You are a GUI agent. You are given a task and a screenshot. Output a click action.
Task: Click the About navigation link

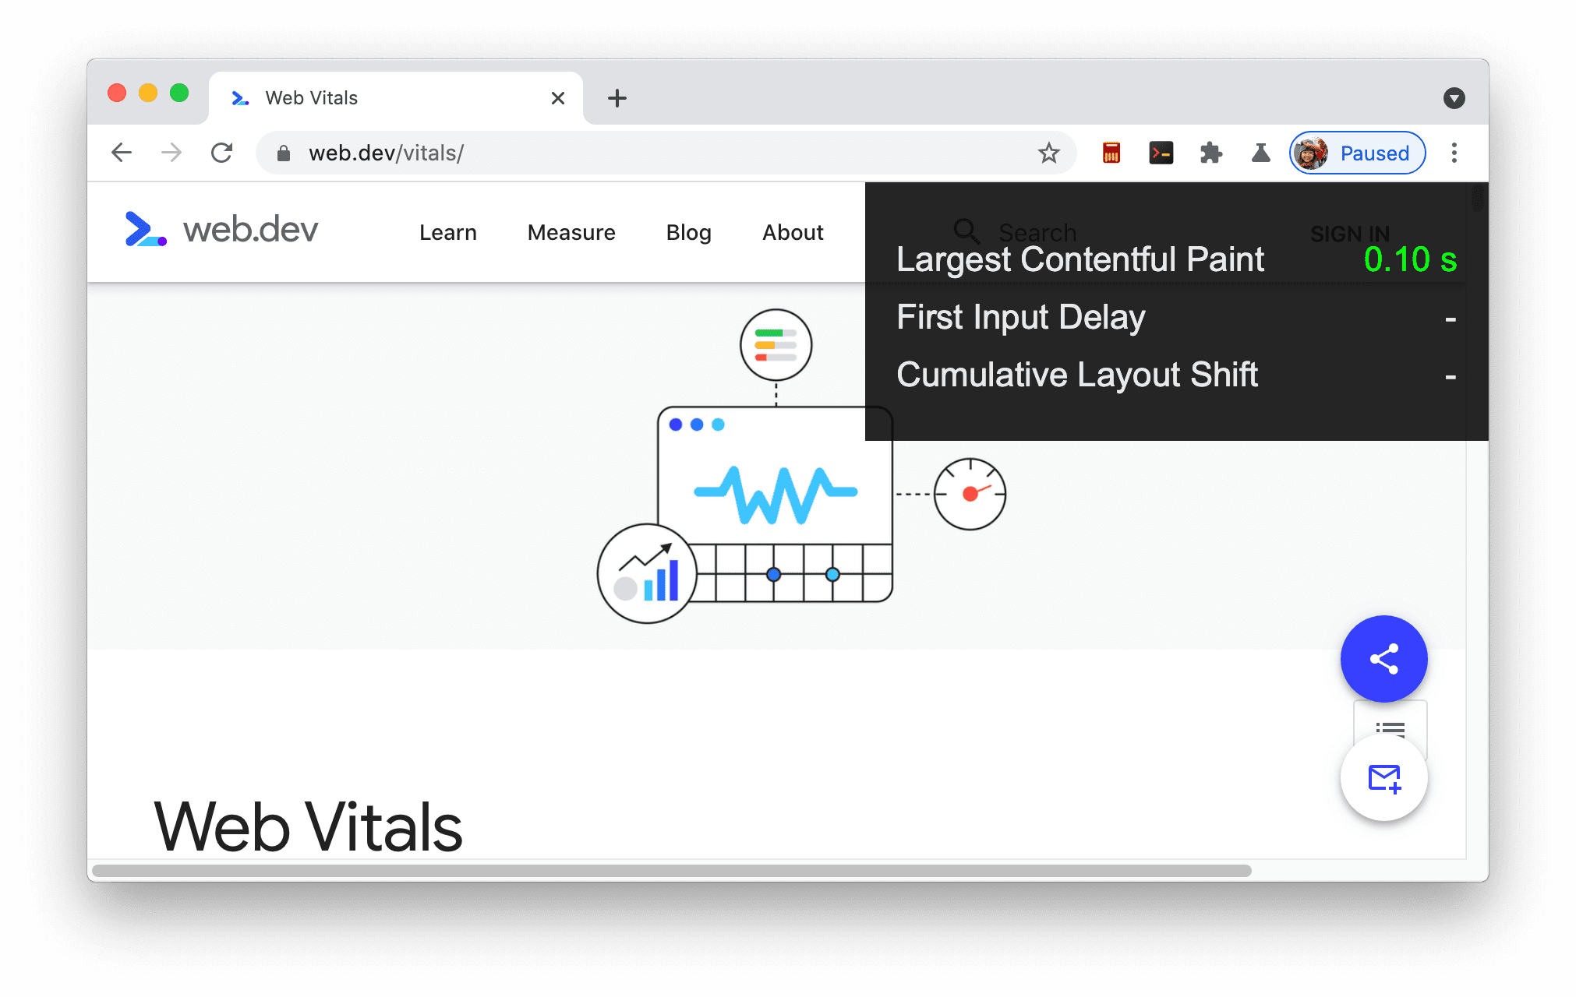pyautogui.click(x=793, y=231)
